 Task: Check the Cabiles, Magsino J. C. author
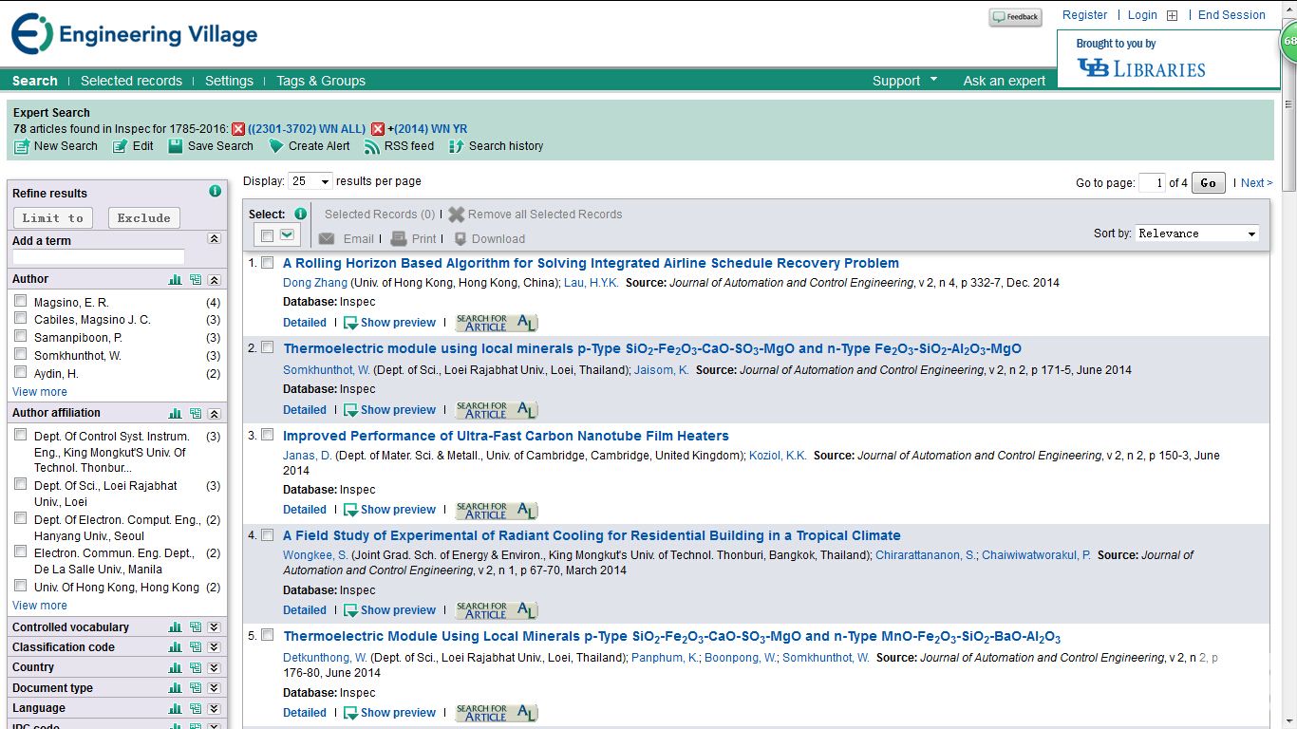(x=21, y=319)
